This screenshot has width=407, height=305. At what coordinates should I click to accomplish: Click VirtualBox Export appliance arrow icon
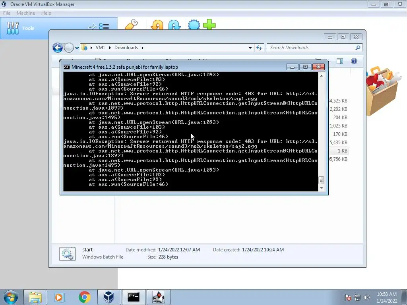click(x=174, y=25)
